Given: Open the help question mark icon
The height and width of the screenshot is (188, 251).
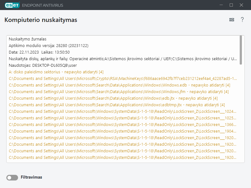Looking at the screenshot, I should [x=242, y=20].
